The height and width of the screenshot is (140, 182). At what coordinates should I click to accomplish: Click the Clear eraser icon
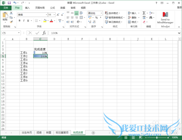click(x=144, y=22)
